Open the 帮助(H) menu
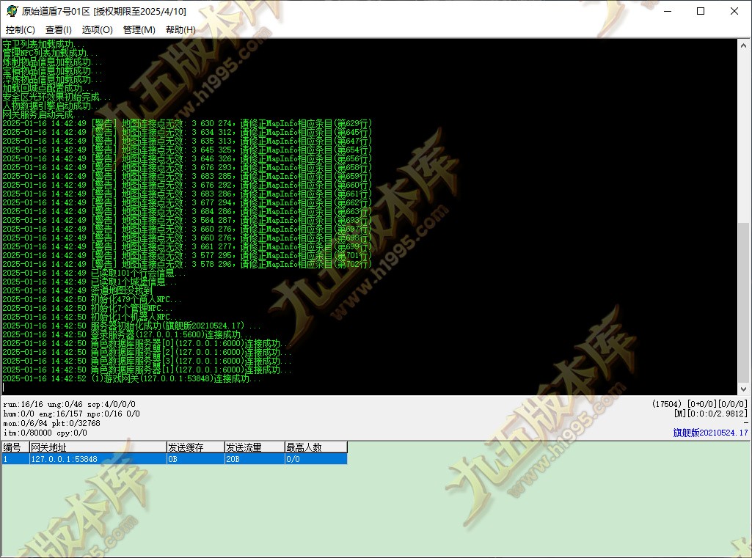 tap(180, 30)
